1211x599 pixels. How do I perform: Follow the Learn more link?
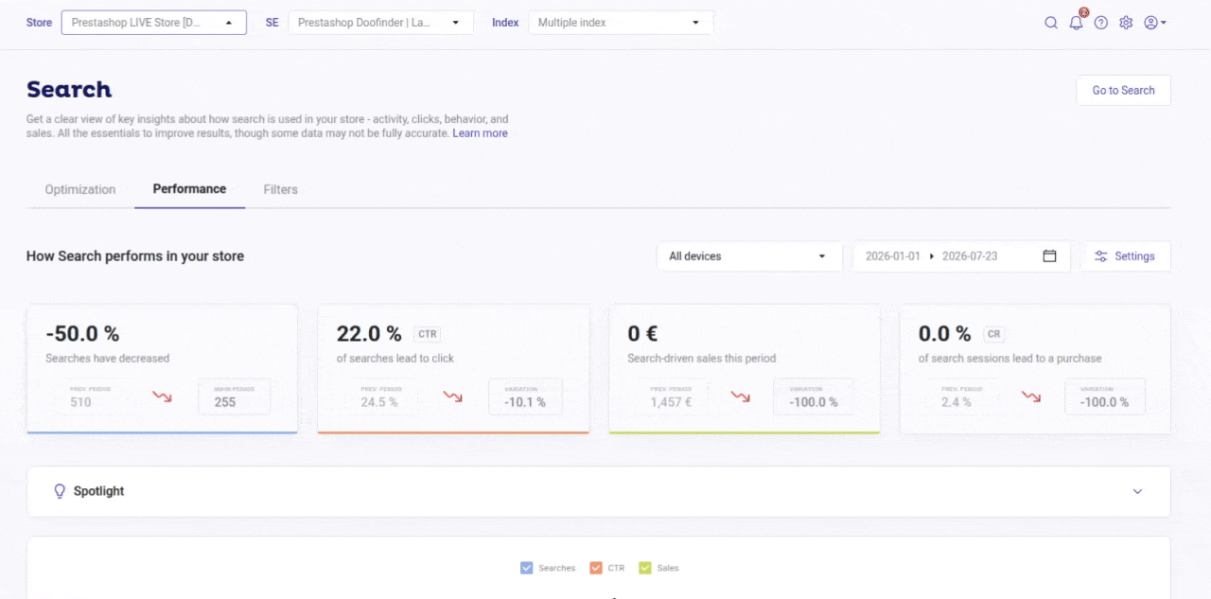pyautogui.click(x=481, y=133)
